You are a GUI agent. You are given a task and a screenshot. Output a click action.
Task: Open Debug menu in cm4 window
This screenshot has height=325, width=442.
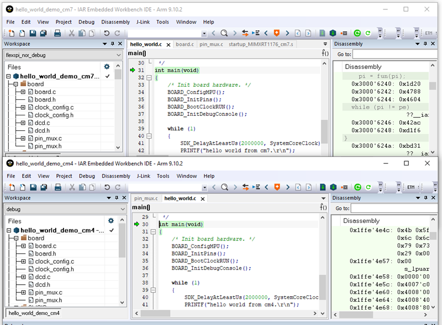(87, 176)
